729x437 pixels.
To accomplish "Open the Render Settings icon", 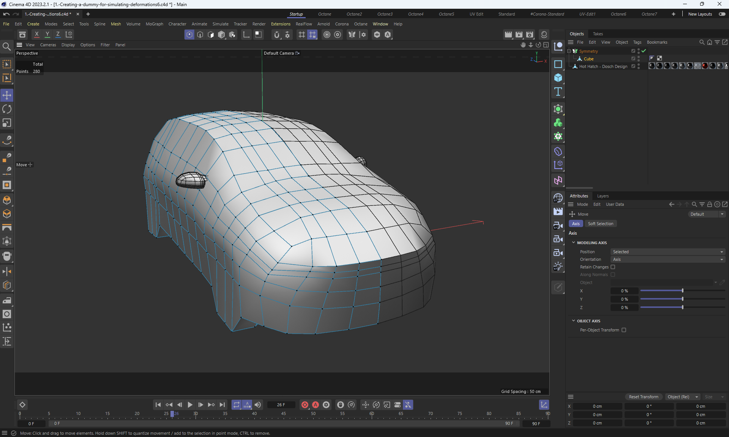I will 530,35.
